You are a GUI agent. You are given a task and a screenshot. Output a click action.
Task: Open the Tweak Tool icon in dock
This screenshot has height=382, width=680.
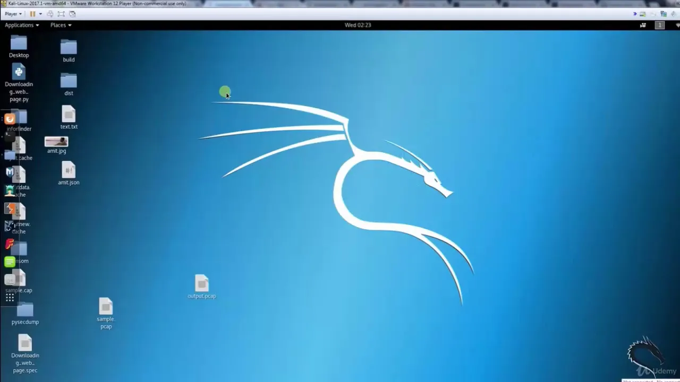pos(10,280)
